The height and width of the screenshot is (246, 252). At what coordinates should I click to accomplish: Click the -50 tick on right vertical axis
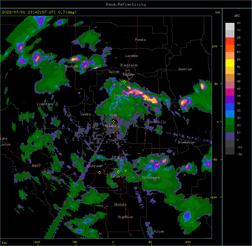coord(215,160)
